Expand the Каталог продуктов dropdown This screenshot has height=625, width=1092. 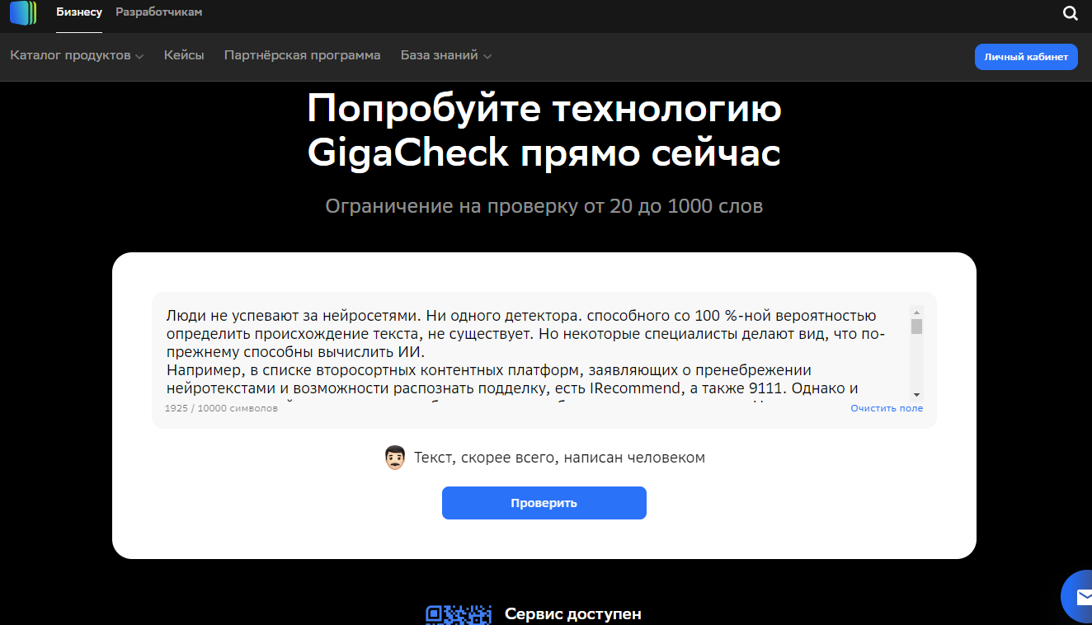coord(77,57)
